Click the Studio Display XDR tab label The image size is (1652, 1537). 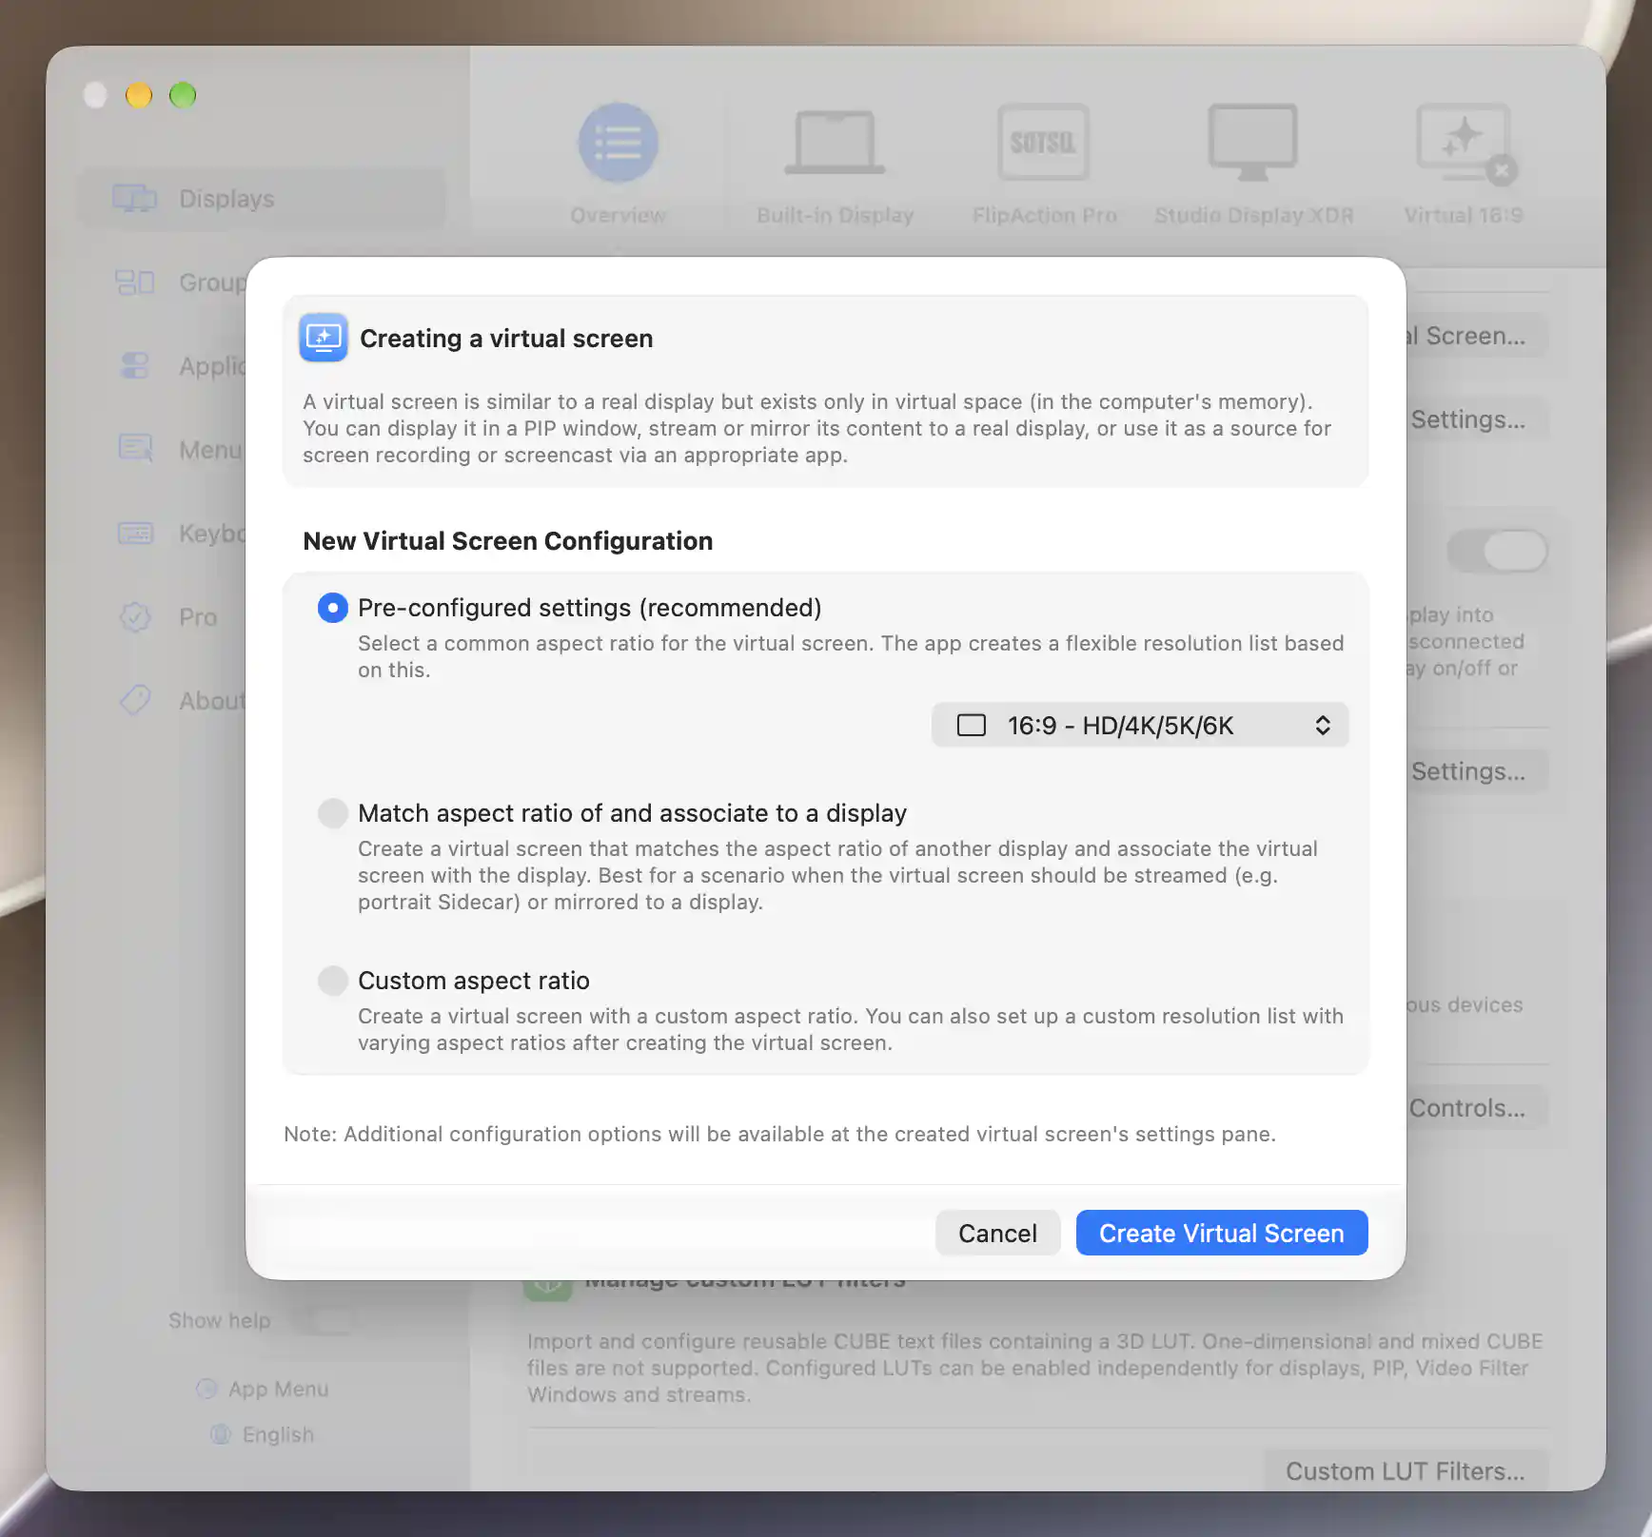click(1253, 216)
